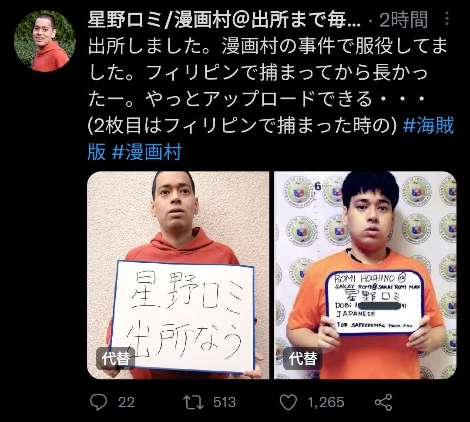This screenshot has height=422, width=470.
Task: Tap the retweet arrows icon
Action: (193, 402)
